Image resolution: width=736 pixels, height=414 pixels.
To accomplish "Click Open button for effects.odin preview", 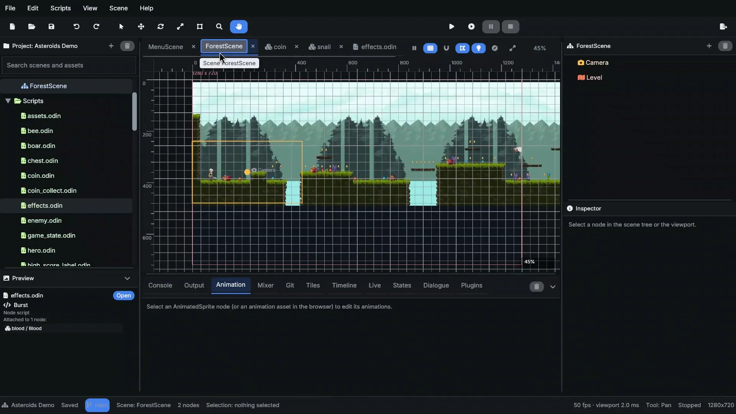I will [x=123, y=296].
